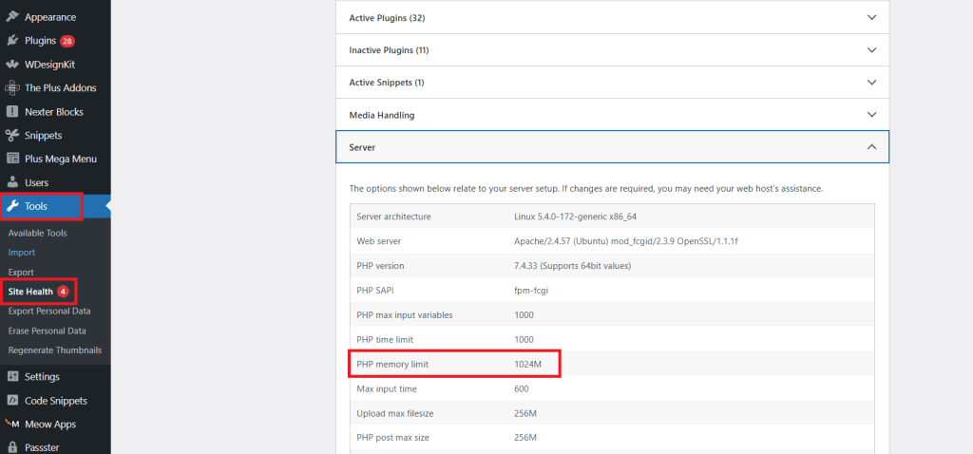Click the 'Server architecture' label cell
The width and height of the screenshot is (973, 454).
[393, 217]
